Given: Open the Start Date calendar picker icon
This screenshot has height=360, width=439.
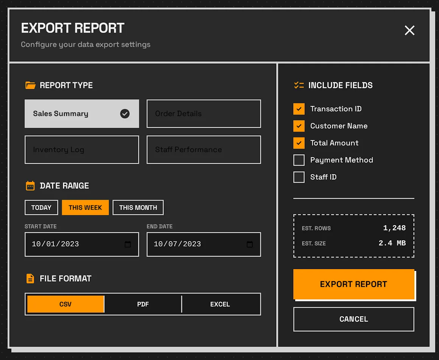Looking at the screenshot, I should coord(128,244).
